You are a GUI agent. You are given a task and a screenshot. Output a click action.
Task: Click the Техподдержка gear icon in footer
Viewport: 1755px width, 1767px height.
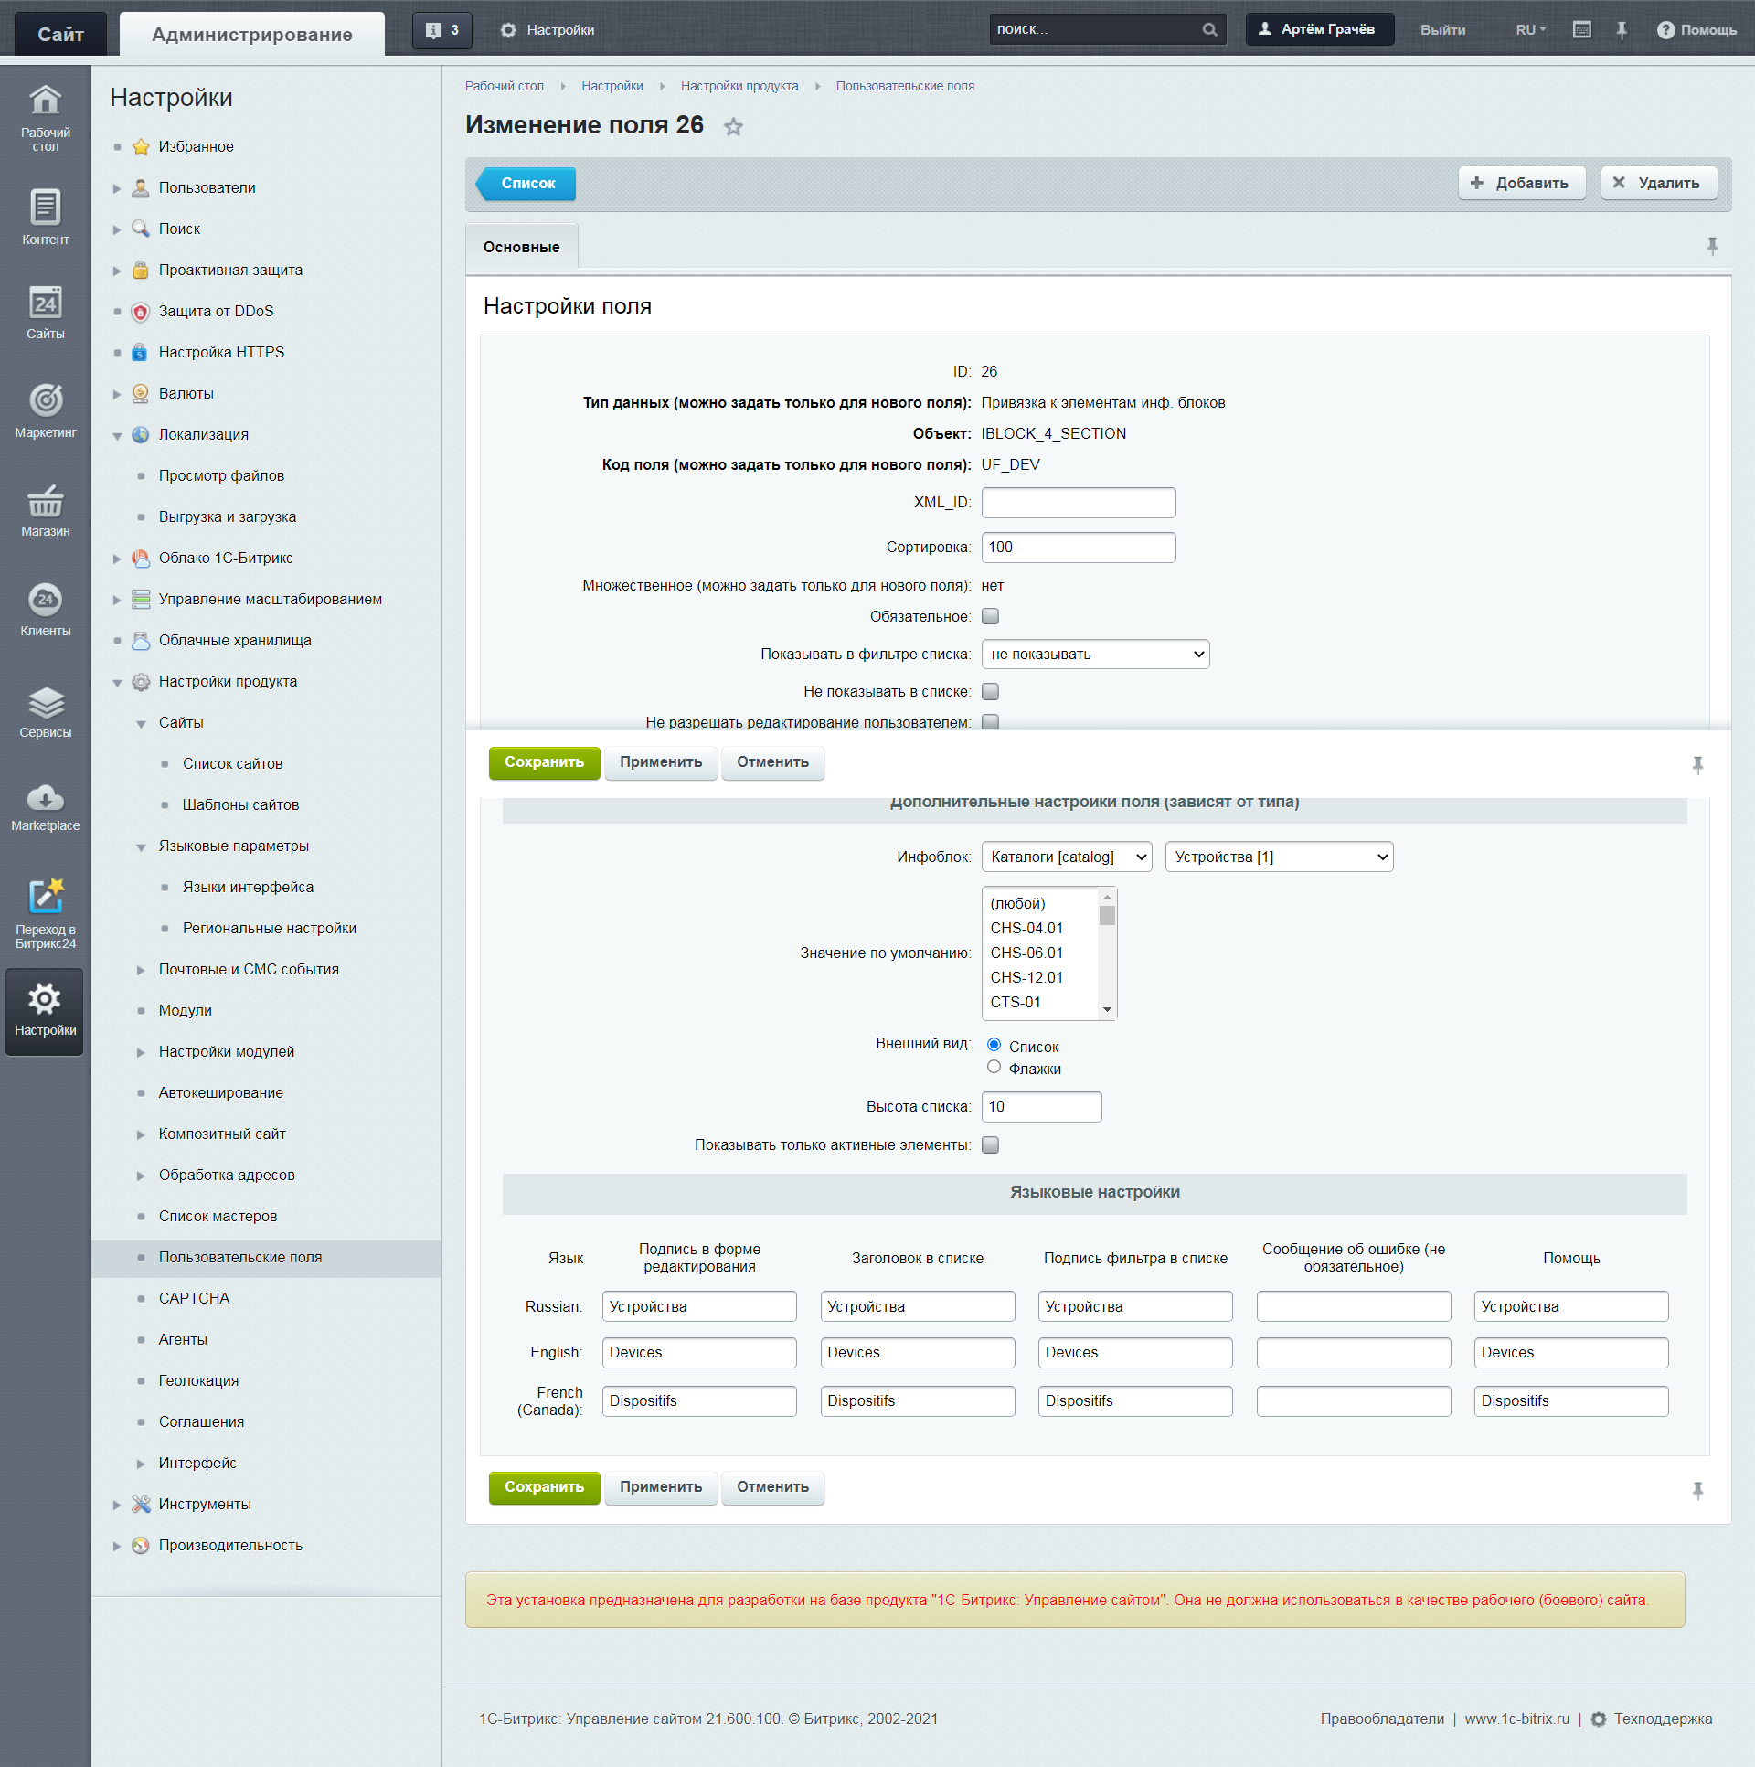[x=1598, y=1719]
